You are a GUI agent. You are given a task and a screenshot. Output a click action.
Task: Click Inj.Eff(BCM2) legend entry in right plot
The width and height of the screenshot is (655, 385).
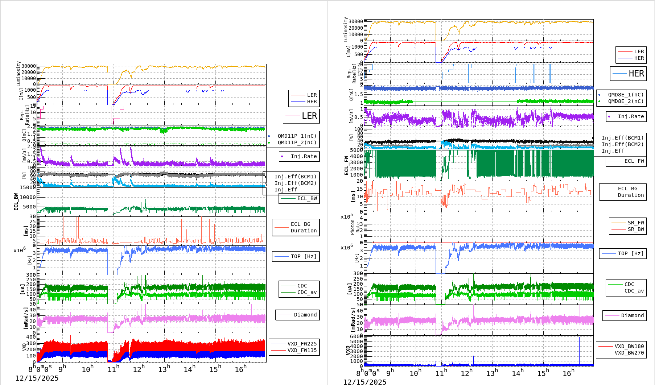pos(622,144)
